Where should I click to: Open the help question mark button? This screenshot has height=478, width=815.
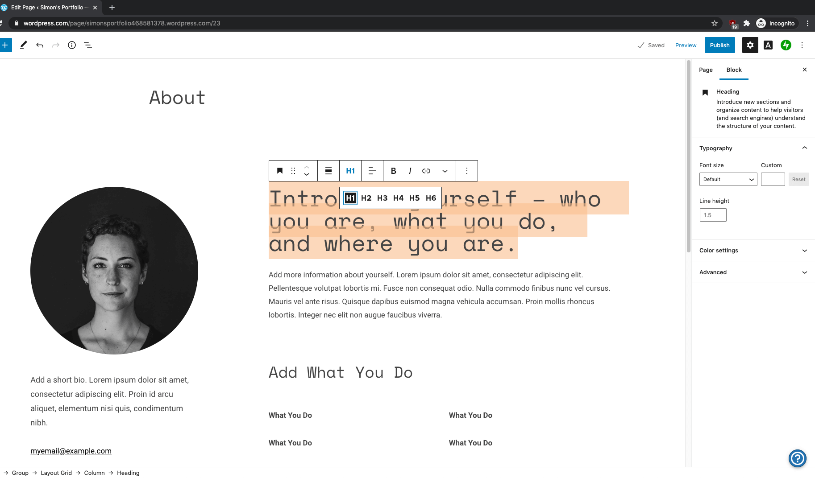[797, 458]
